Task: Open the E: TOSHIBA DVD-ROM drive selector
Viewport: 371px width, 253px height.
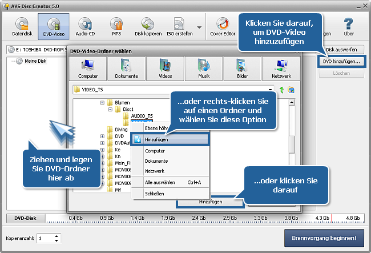Action: coord(37,50)
